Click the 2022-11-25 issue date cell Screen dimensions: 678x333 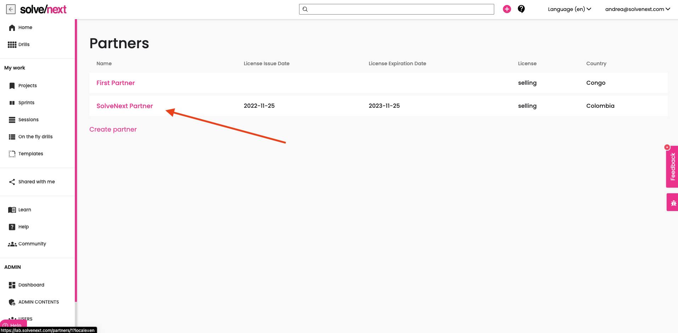point(259,106)
